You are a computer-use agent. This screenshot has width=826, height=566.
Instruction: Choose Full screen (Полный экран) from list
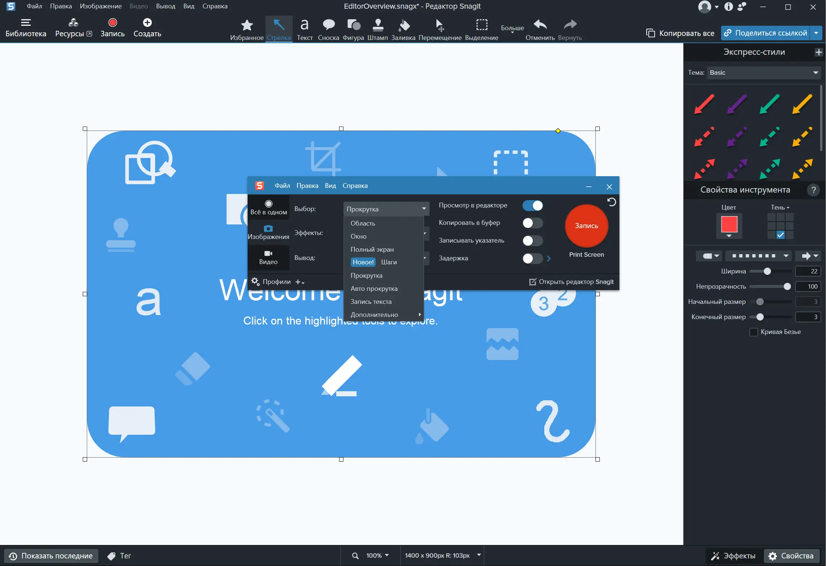(x=372, y=249)
